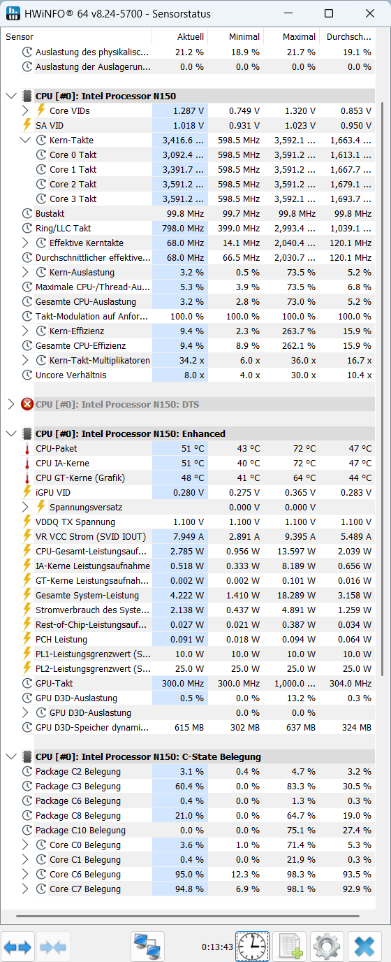The image size is (391, 962).
Task: Click the 0:13:43 elapsed time display
Action: pos(217,947)
